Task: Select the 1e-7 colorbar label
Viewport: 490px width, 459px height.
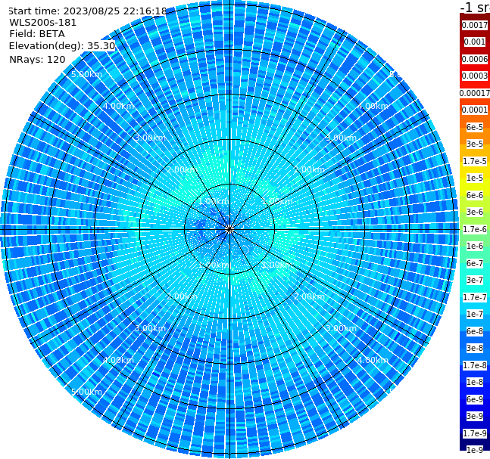Action: 475,315
